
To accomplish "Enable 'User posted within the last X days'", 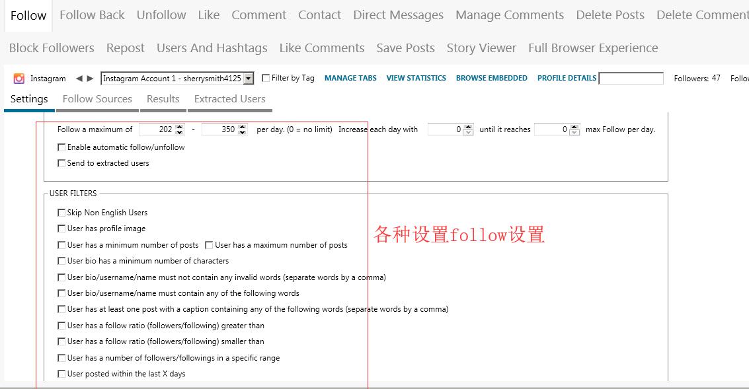I will [61, 374].
